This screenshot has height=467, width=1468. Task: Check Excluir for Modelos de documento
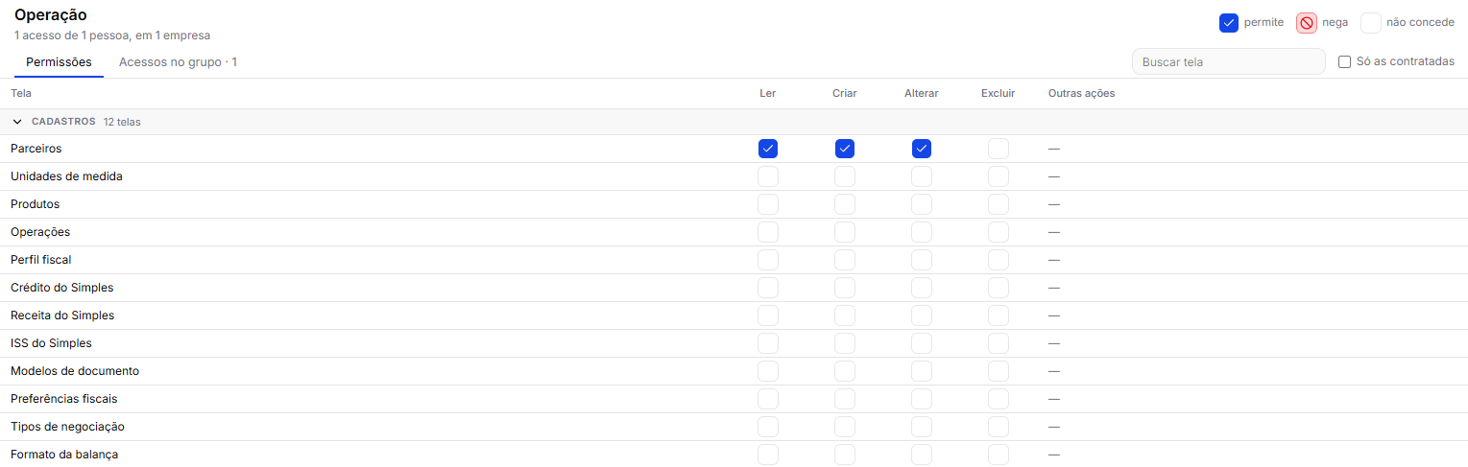[999, 371]
